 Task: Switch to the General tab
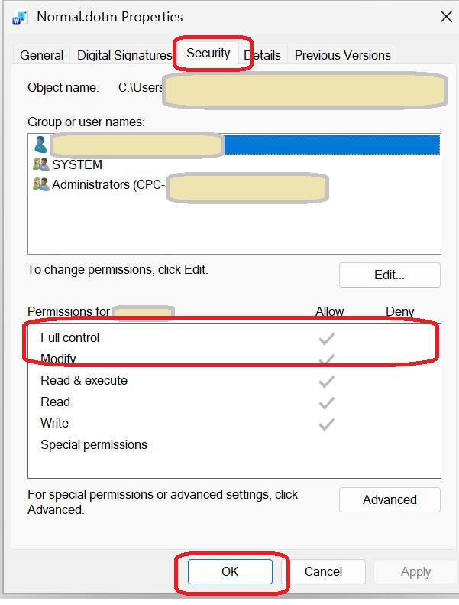click(41, 55)
